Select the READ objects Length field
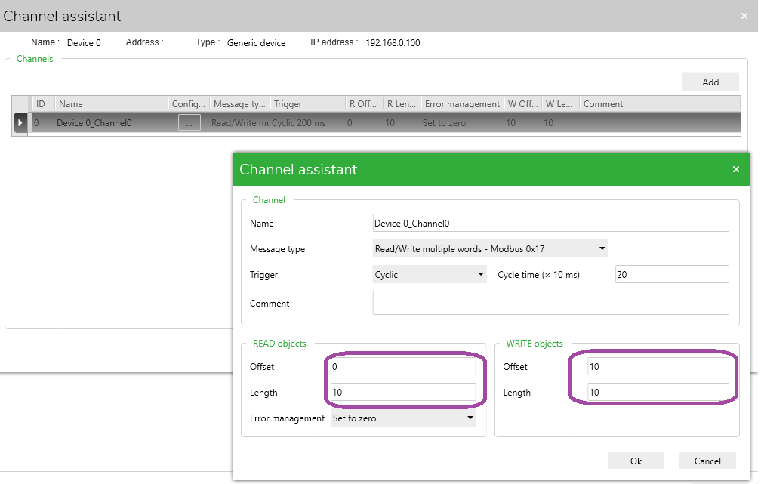The width and height of the screenshot is (761, 484). pos(403,392)
